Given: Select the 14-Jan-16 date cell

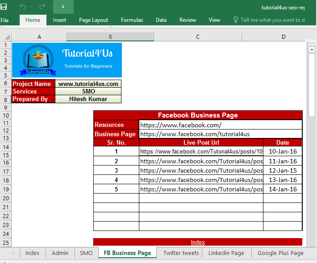Looking at the screenshot, I should [283, 189].
